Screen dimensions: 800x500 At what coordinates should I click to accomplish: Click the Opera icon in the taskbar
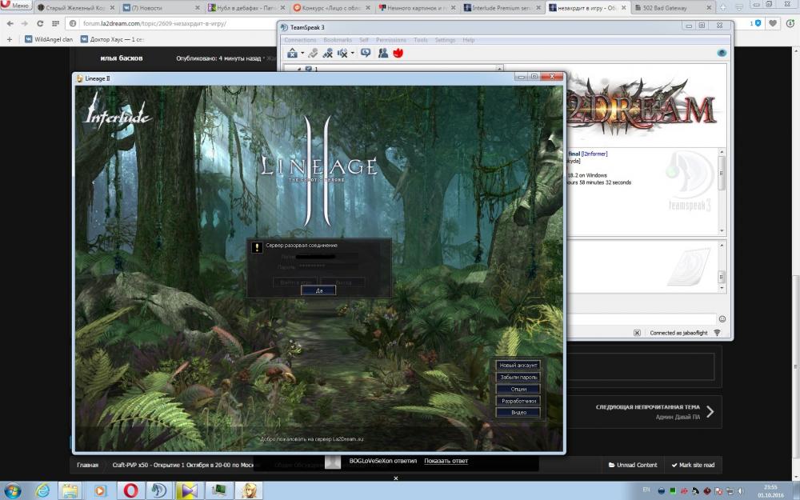coord(130,490)
